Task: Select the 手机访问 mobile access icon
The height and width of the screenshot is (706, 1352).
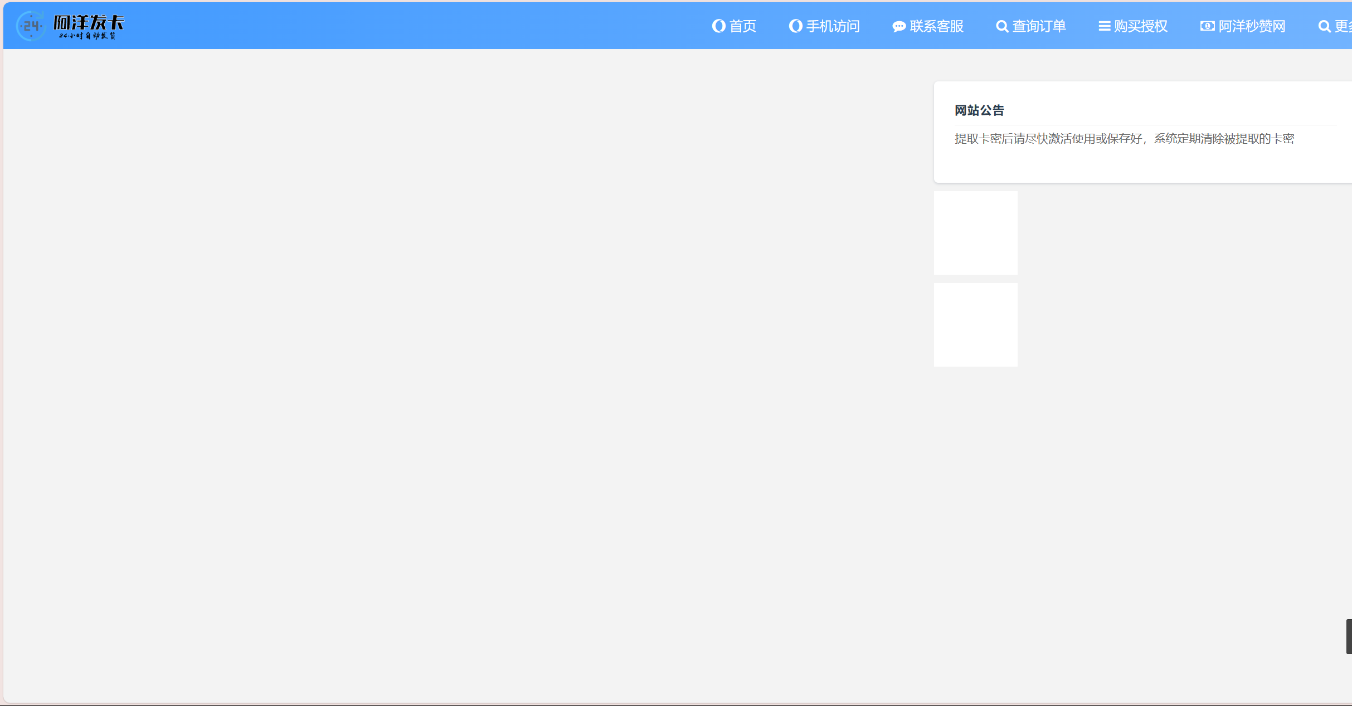Action: pyautogui.click(x=795, y=26)
